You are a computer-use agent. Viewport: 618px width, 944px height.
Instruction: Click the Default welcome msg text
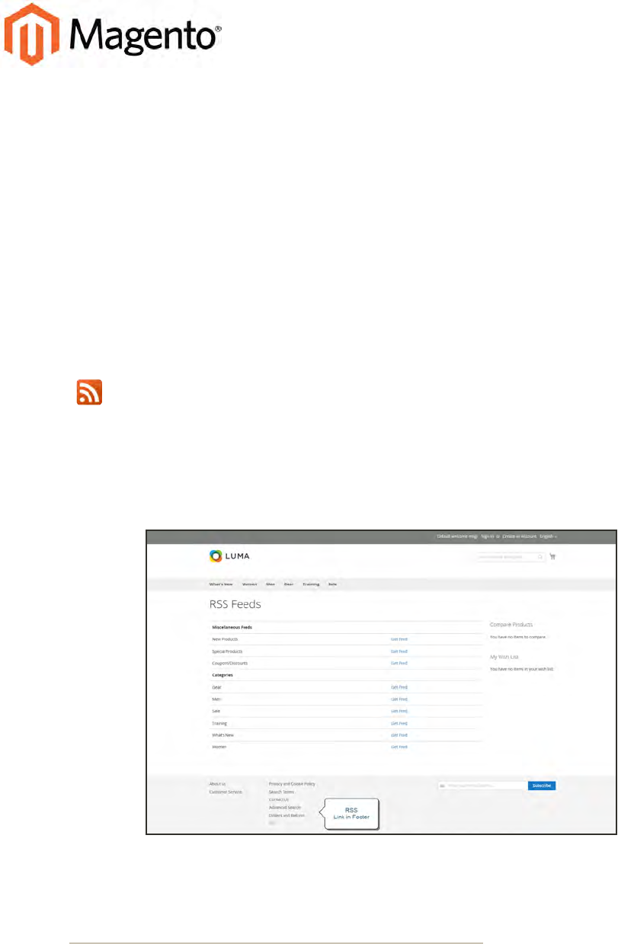point(457,536)
